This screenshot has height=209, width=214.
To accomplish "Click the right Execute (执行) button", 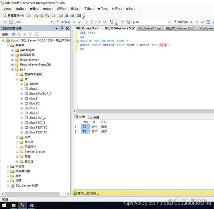I will pos(181,22).
